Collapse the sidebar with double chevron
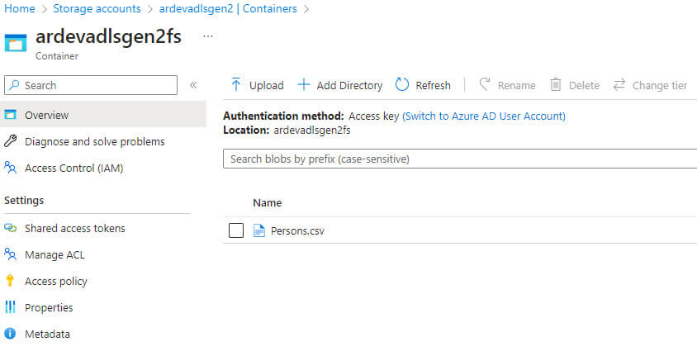 193,85
